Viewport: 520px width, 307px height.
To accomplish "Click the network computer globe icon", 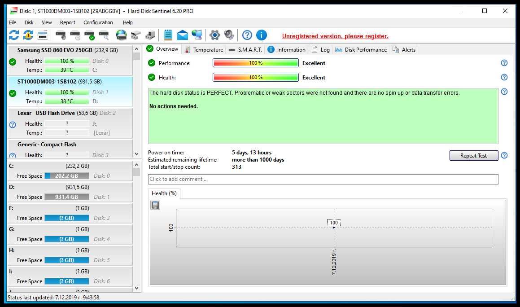I will tap(197, 35).
